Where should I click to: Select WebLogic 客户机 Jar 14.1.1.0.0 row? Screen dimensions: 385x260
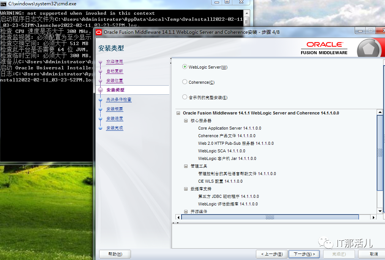pyautogui.click(x=227, y=158)
